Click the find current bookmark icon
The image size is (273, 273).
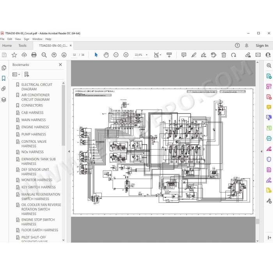[x=27, y=74]
